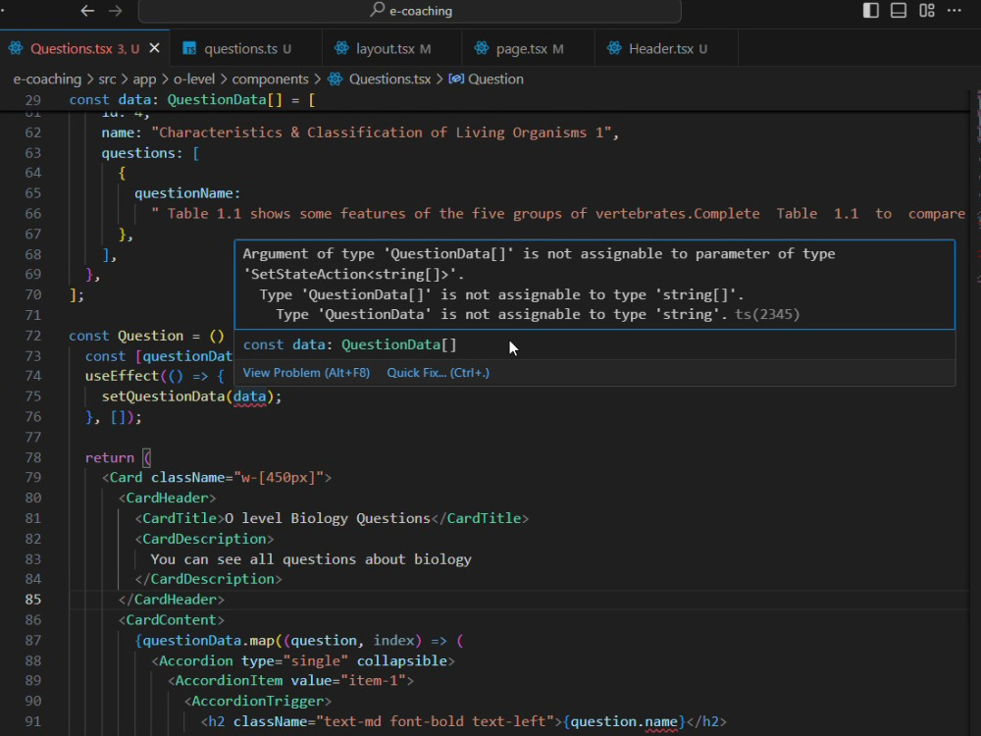The image size is (981, 736).
Task: Click questionData.map on line 87
Action: [208, 640]
